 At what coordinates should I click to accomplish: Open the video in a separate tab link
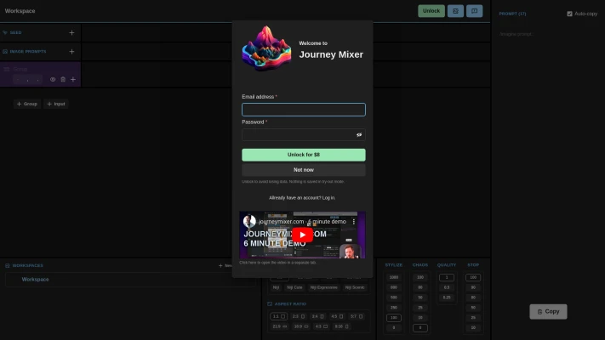(277, 263)
